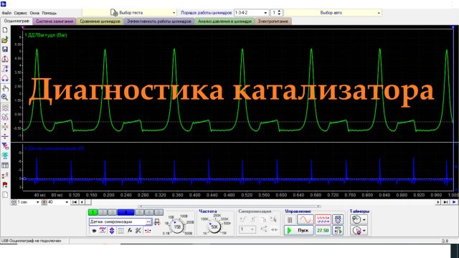Screen dimensions: 459x258
Task: Open the Файл menu
Action: coord(6,13)
